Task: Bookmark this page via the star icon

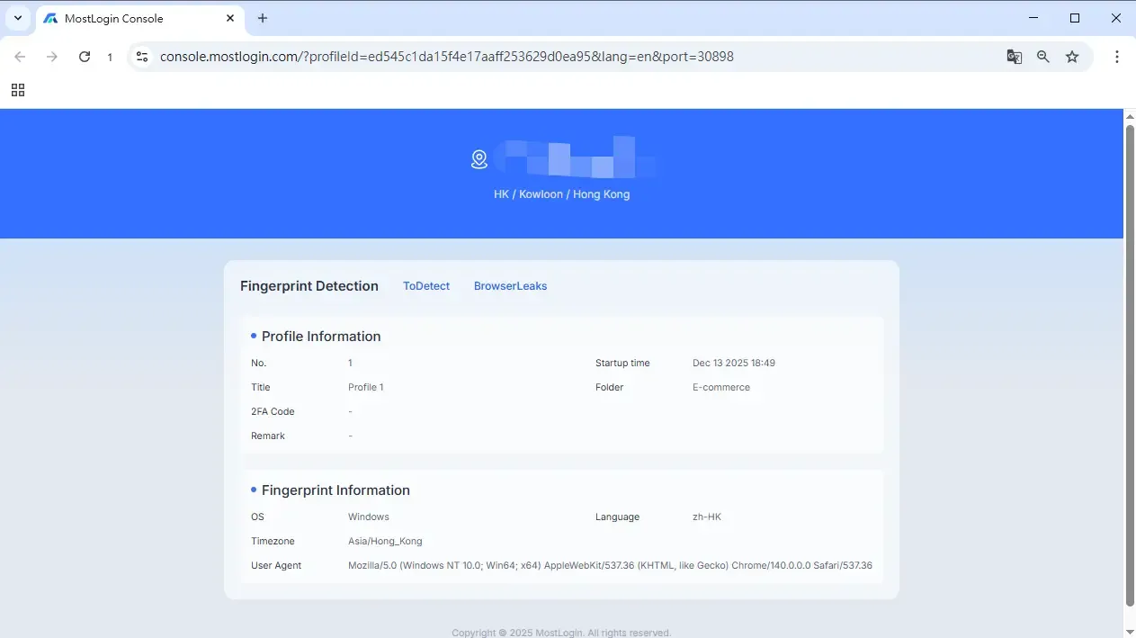Action: point(1072,56)
